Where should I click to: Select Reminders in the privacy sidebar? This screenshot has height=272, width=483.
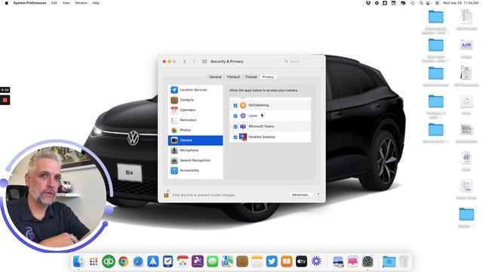tap(195, 120)
